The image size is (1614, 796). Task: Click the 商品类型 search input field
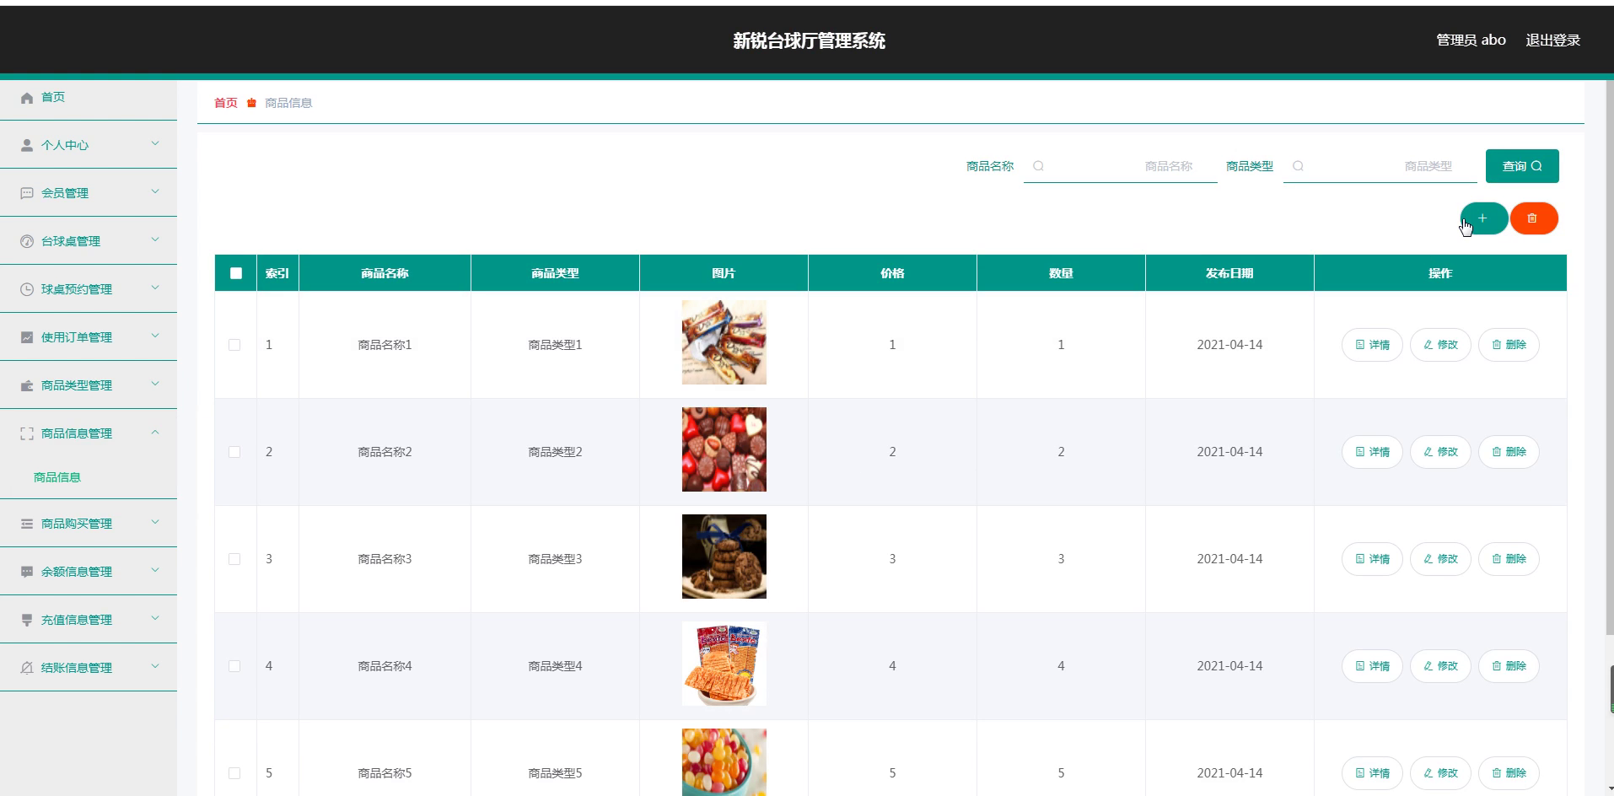pyautogui.click(x=1380, y=166)
